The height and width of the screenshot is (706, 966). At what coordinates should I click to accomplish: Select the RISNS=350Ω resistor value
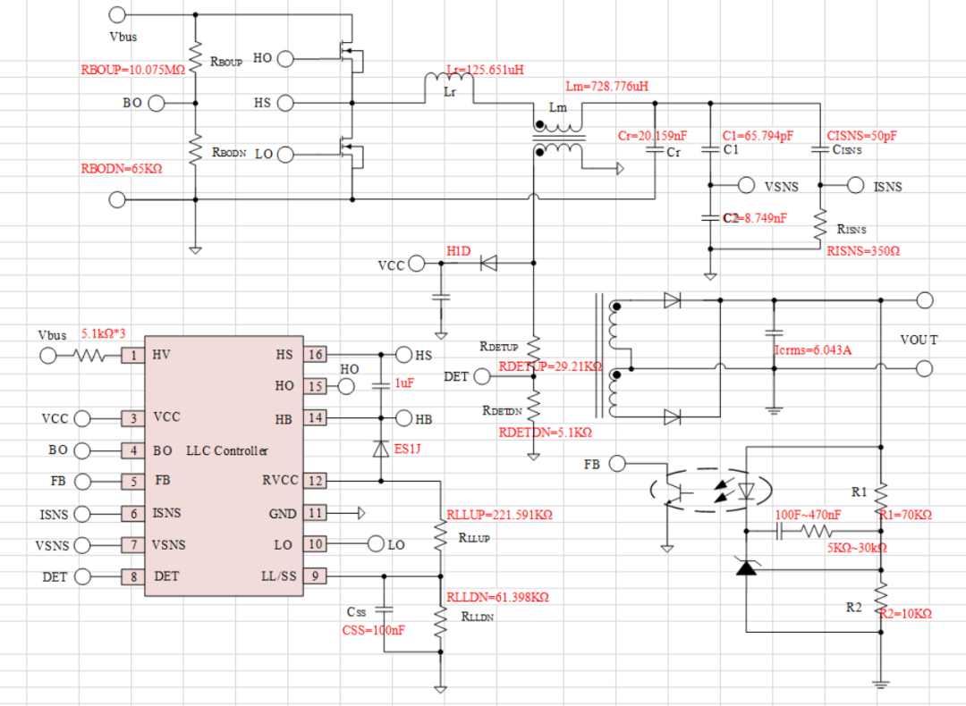click(863, 251)
